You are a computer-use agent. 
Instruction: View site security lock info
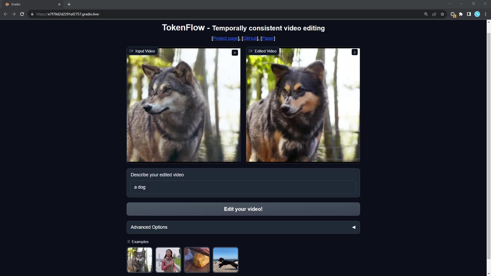click(32, 14)
